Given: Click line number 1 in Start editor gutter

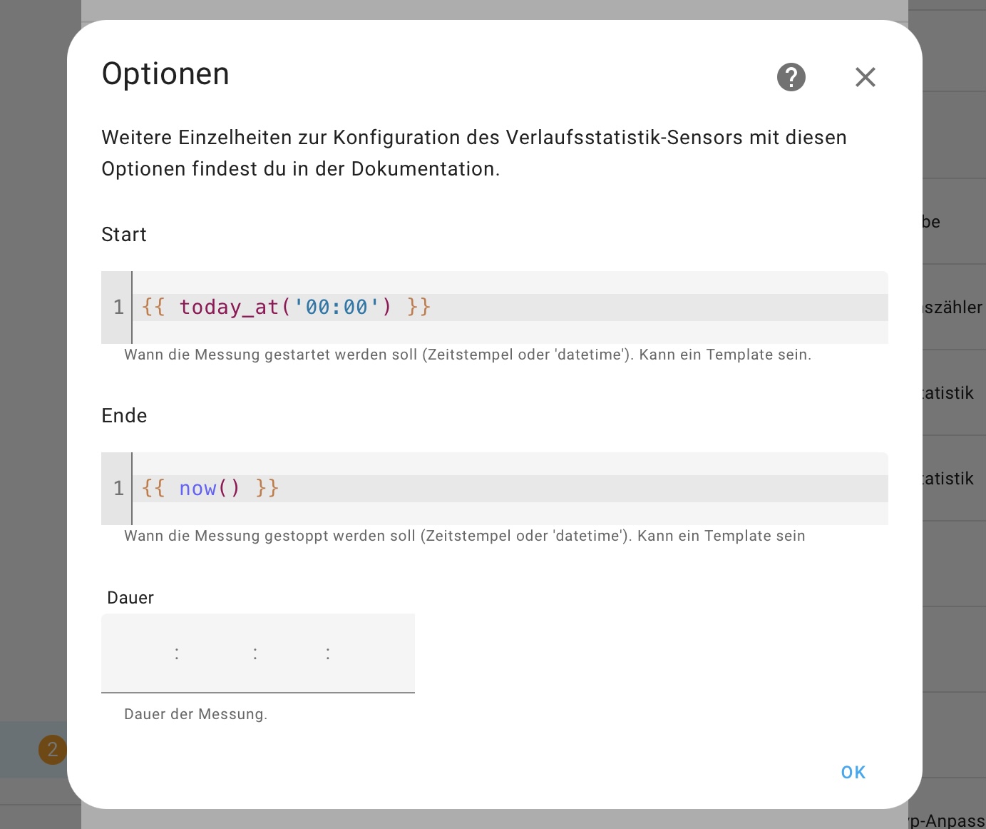Looking at the screenshot, I should pyautogui.click(x=118, y=307).
